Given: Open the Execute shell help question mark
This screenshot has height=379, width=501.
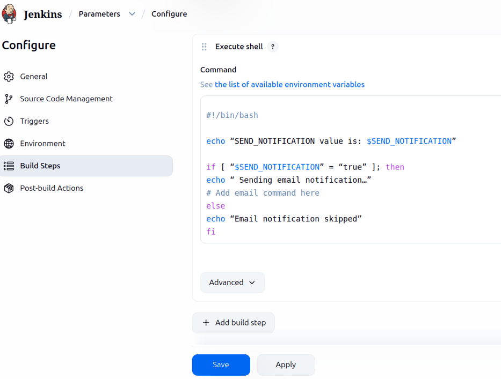Looking at the screenshot, I should 273,47.
